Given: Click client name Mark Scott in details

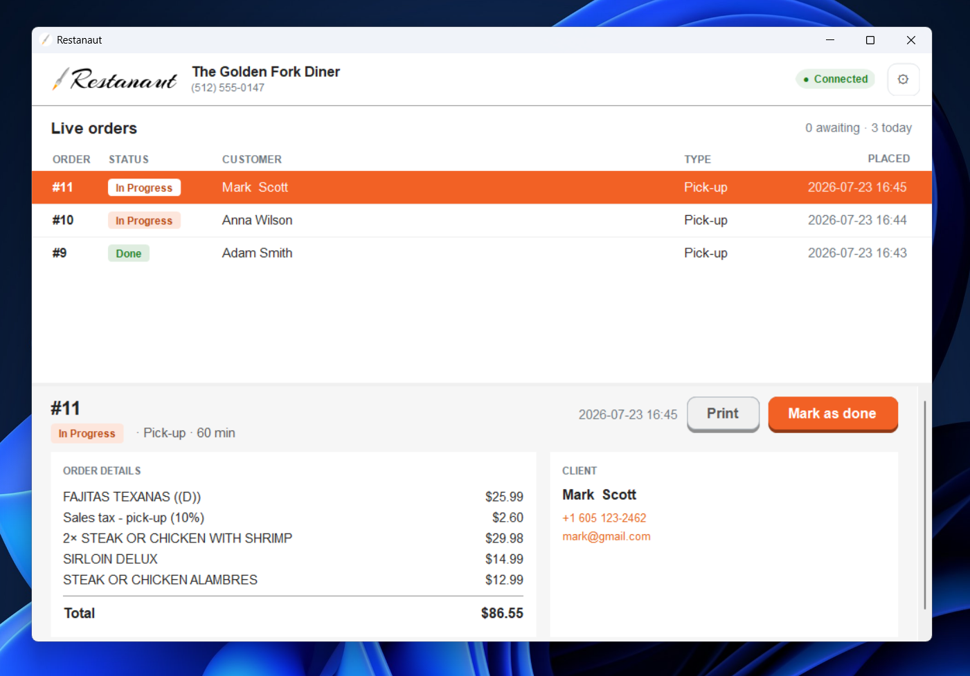Looking at the screenshot, I should tap(599, 495).
